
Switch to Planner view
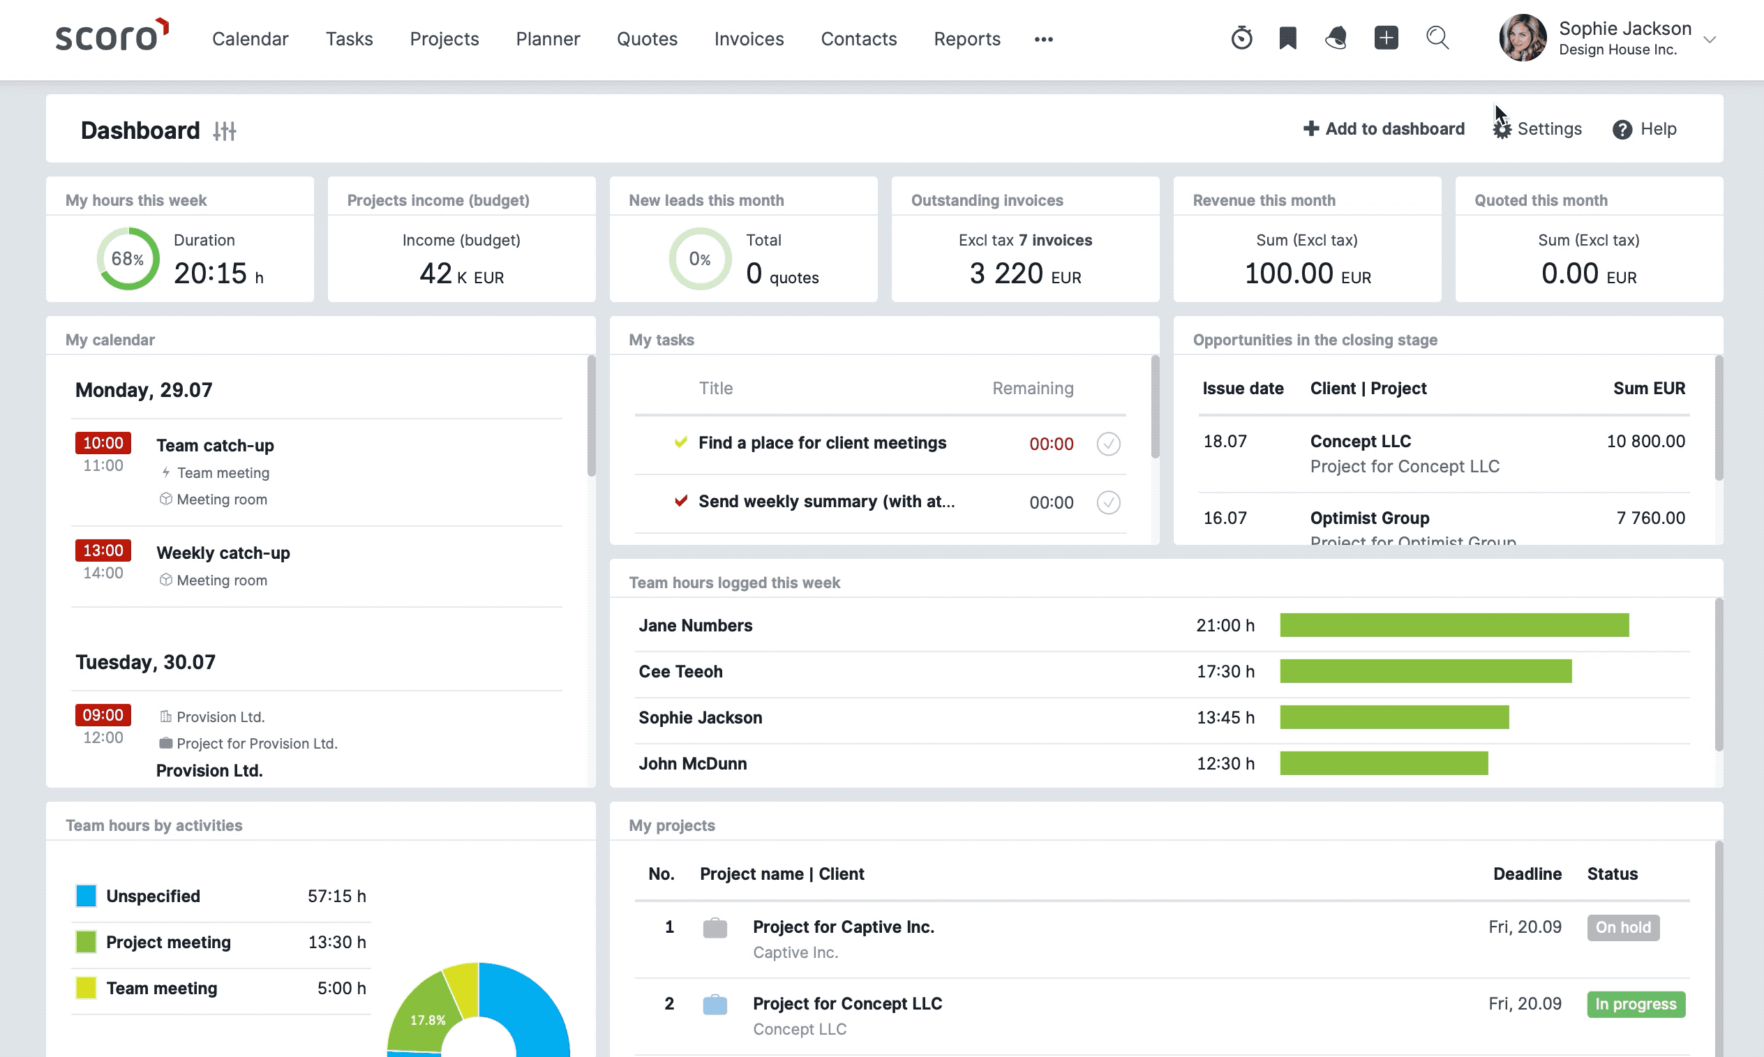[x=548, y=38]
